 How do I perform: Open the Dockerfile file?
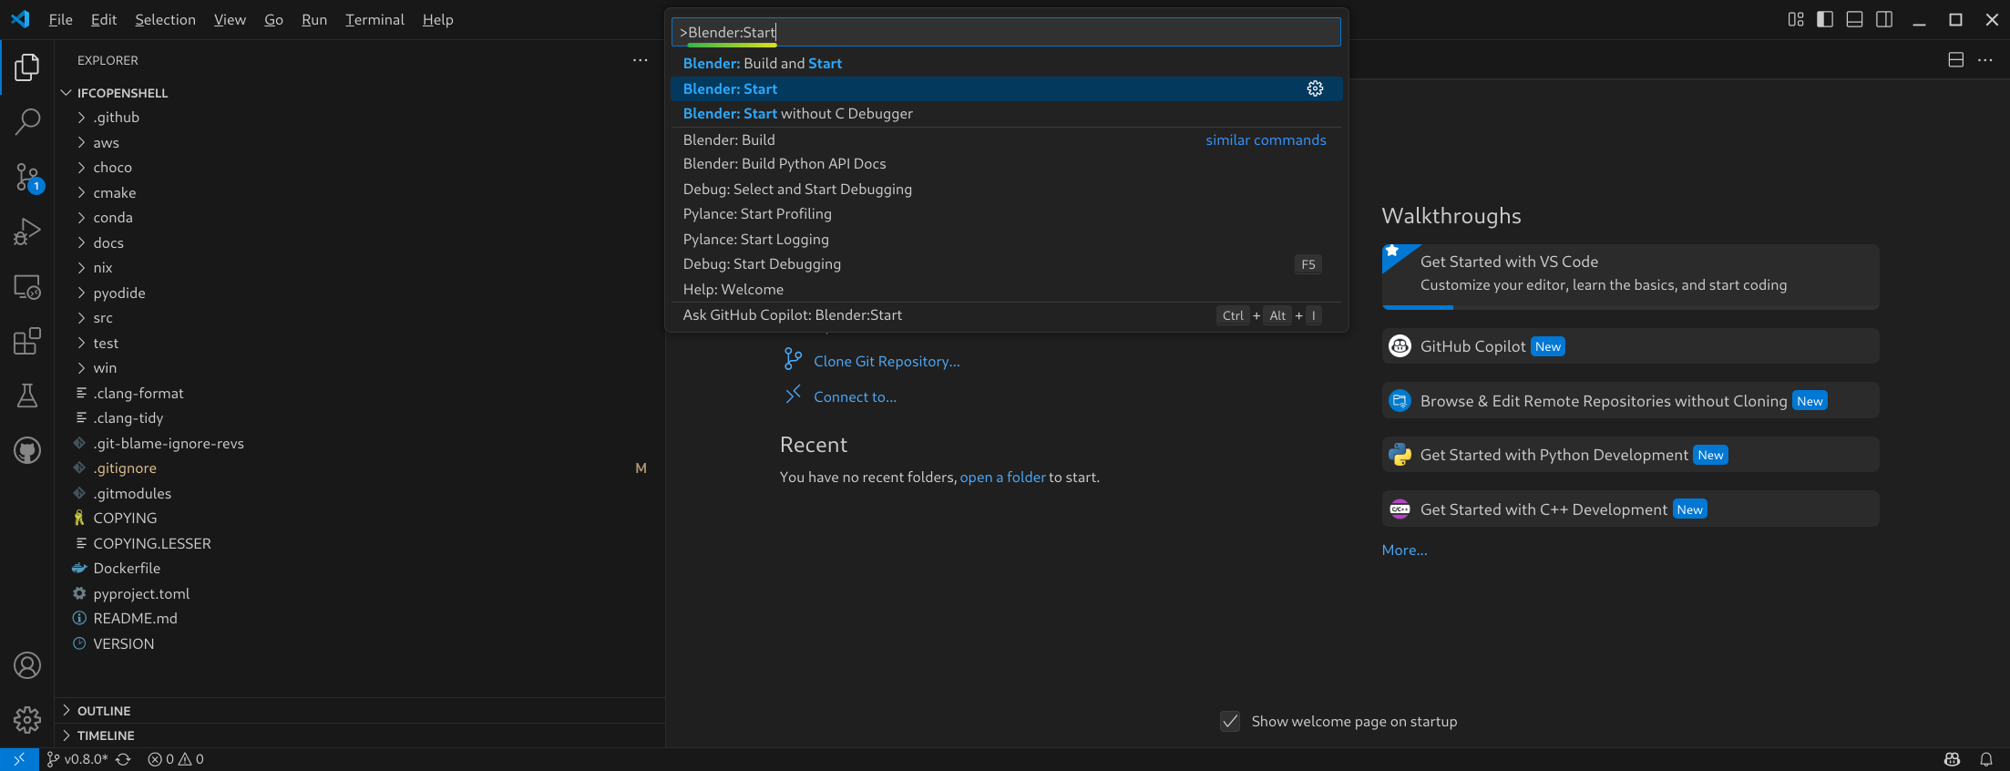(x=127, y=569)
